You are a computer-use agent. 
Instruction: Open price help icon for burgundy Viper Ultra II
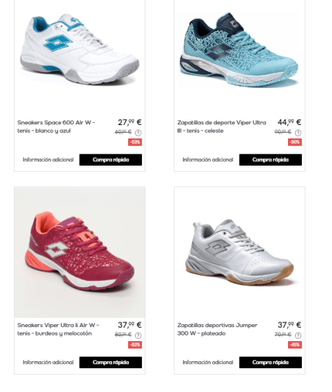(138, 335)
